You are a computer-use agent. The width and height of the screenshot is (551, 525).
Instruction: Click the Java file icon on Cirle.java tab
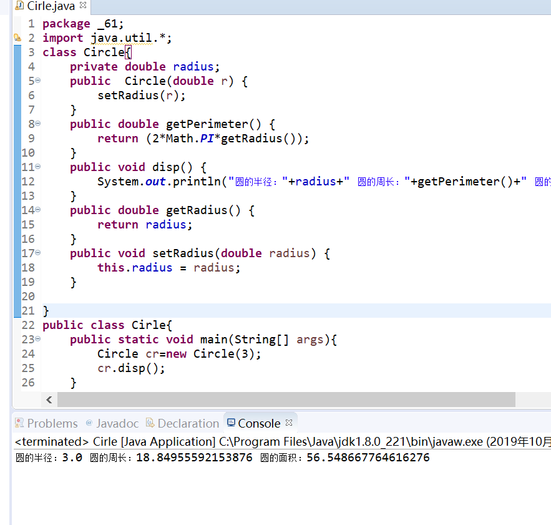click(x=19, y=5)
